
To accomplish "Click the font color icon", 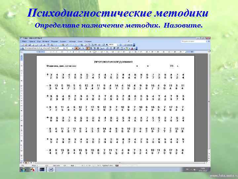I will (x=132, y=48).
